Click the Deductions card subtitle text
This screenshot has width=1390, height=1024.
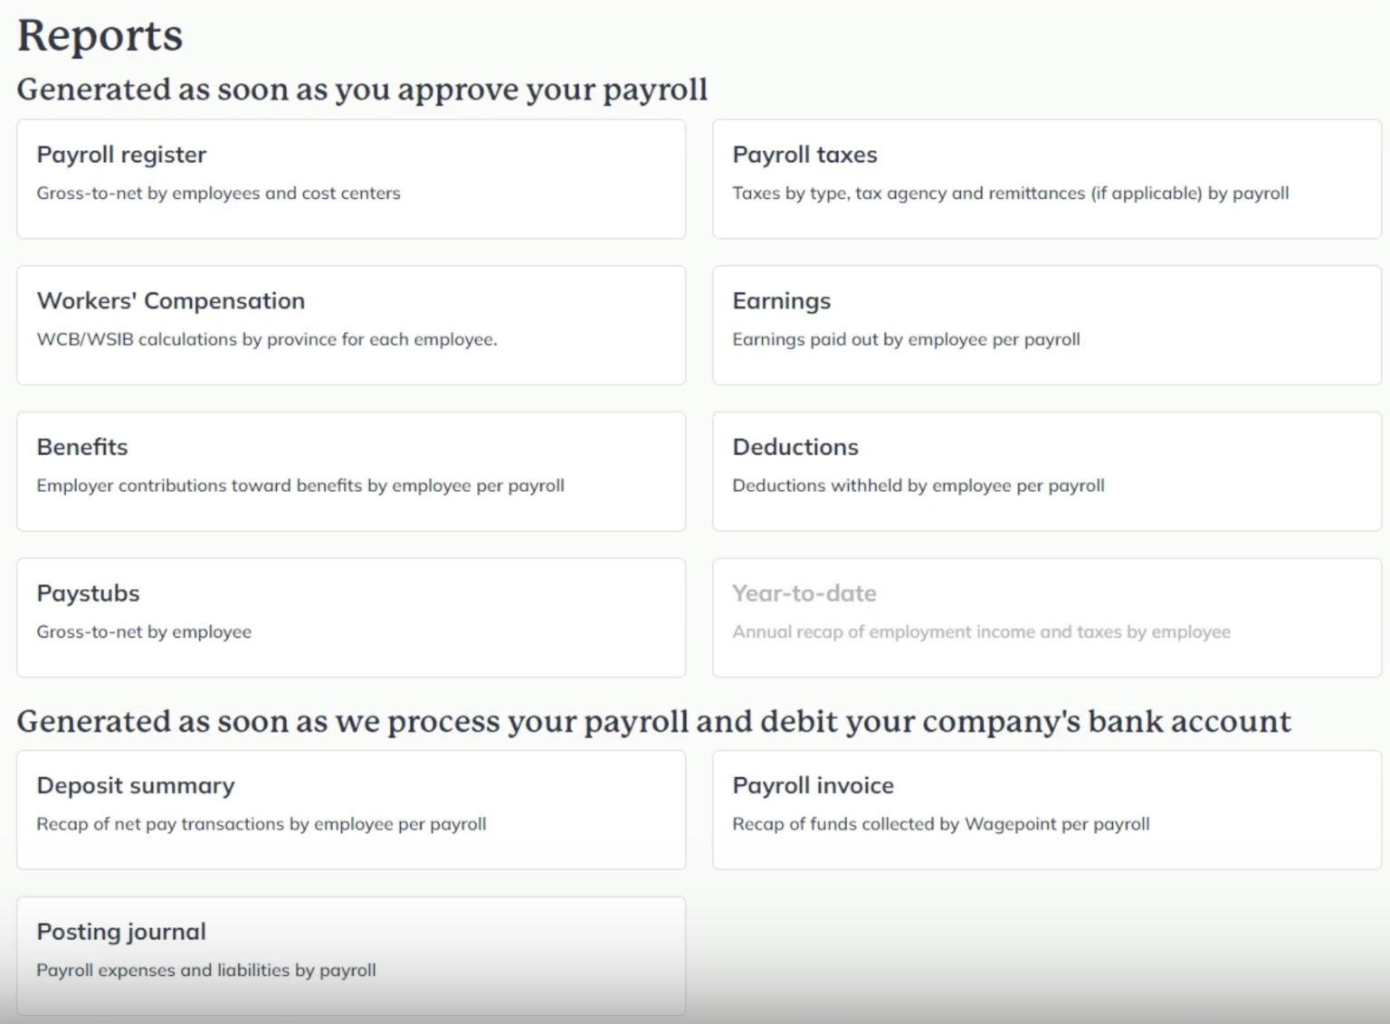[x=918, y=485]
